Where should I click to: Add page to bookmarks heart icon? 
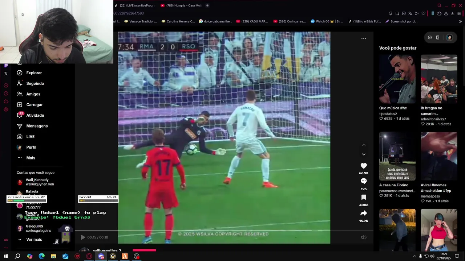pos(423,13)
